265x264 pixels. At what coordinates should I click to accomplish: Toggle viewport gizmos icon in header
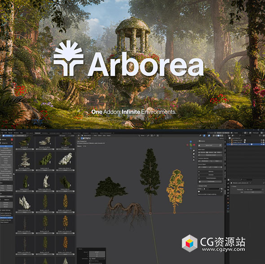coord(205,135)
